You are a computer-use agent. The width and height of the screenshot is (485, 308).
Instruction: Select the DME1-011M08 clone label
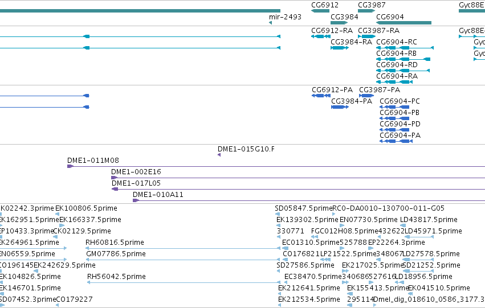(x=93, y=161)
